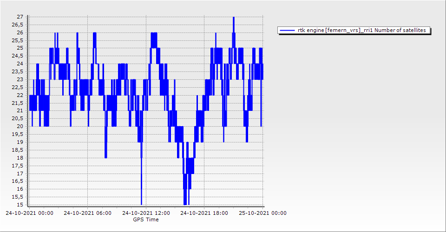The image size is (446, 232).
Task: Select the '26,5' y-axis tick label
Action: tap(18, 25)
